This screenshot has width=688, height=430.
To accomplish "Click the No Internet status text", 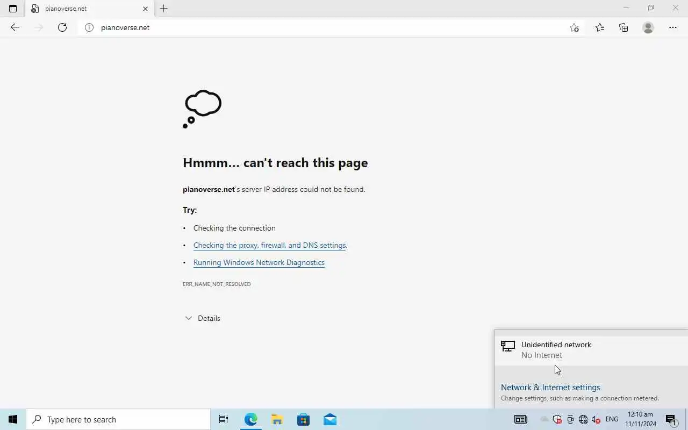I will point(542,355).
